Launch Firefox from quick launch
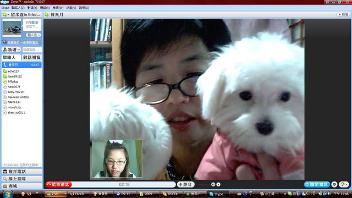 (29, 194)
